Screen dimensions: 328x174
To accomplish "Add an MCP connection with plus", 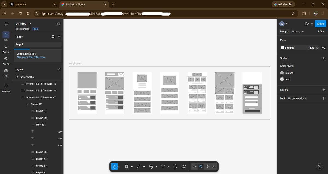I will (324, 98).
